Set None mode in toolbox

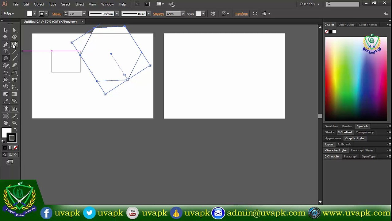[x=16, y=148]
